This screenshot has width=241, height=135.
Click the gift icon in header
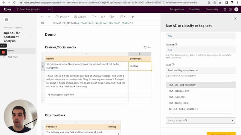[225, 9]
